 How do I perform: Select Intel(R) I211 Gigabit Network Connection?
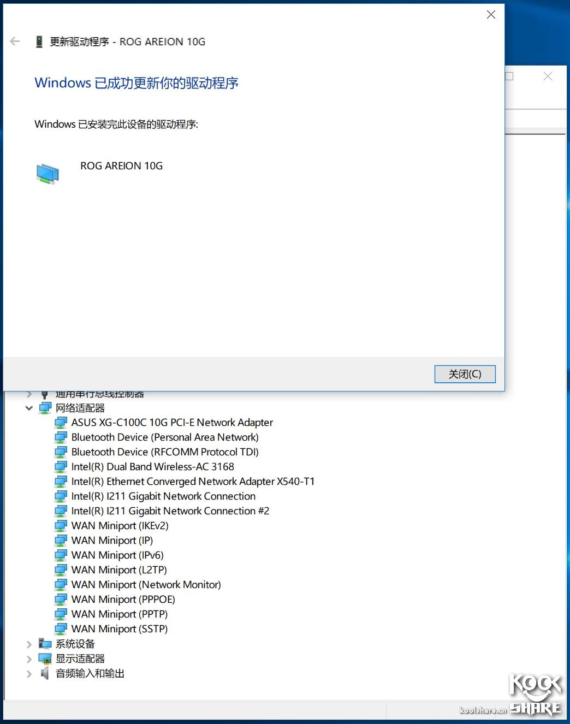[163, 496]
